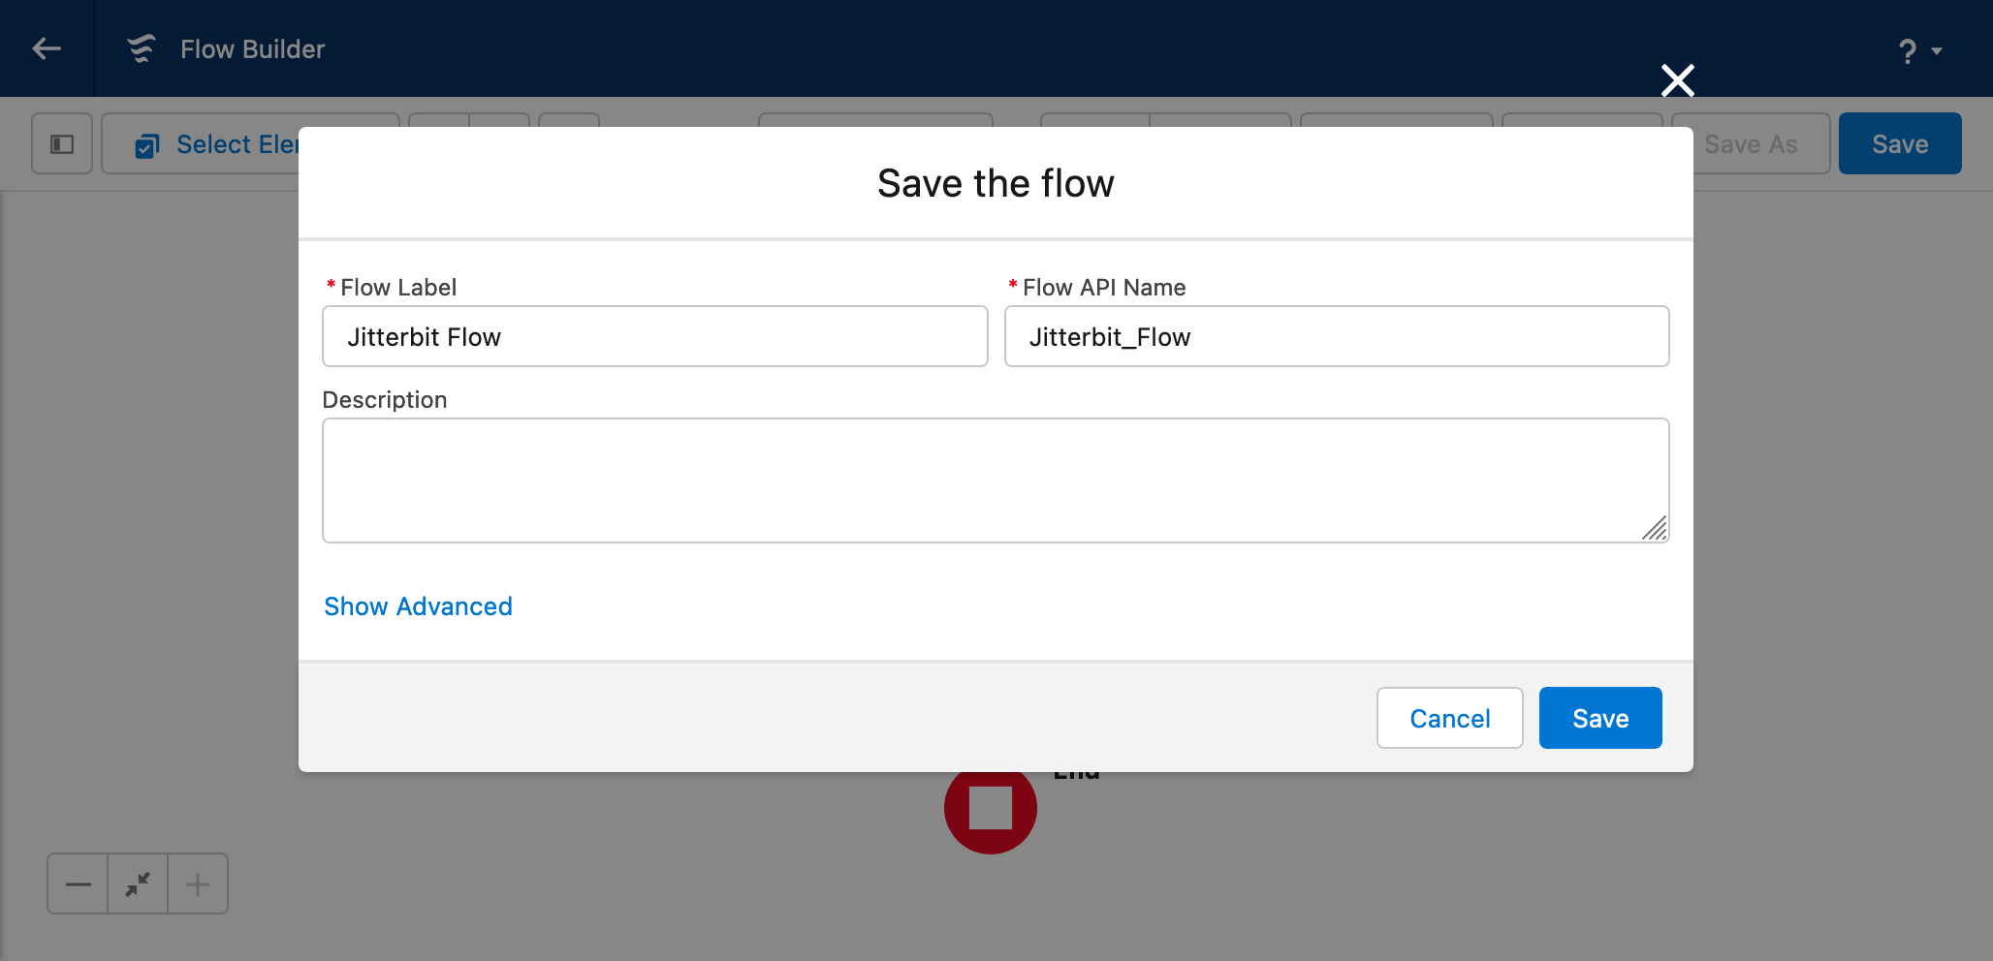Select the red End element icon
The width and height of the screenshot is (1993, 961).
[990, 814]
